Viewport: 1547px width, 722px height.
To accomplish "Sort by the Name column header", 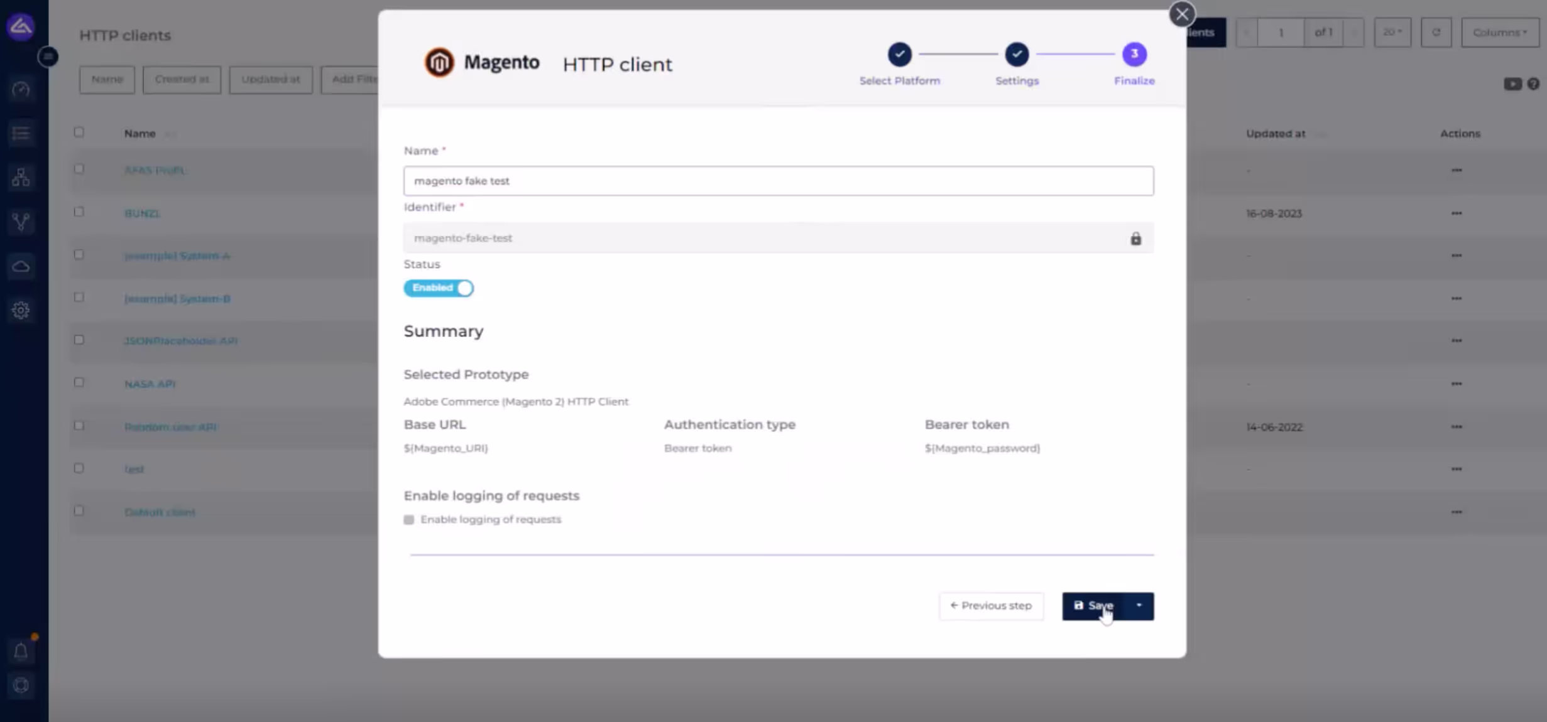I will 139,134.
